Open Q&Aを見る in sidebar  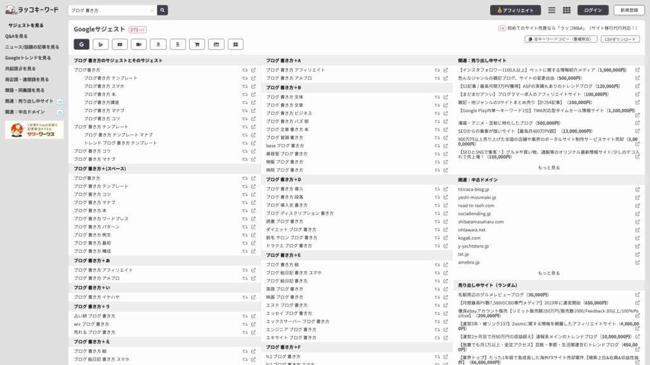click(x=16, y=36)
